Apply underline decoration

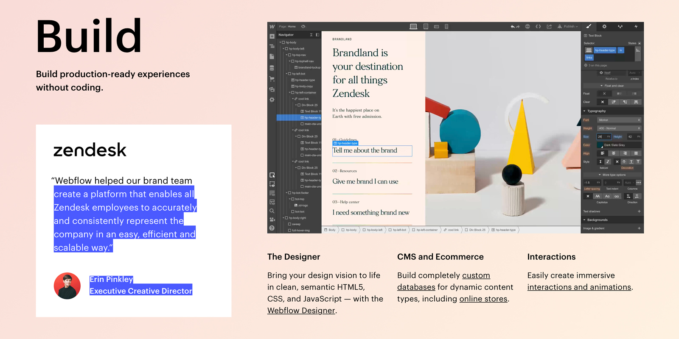tap(631, 162)
